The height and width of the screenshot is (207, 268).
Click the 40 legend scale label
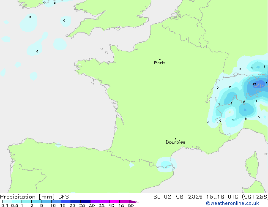111,205
